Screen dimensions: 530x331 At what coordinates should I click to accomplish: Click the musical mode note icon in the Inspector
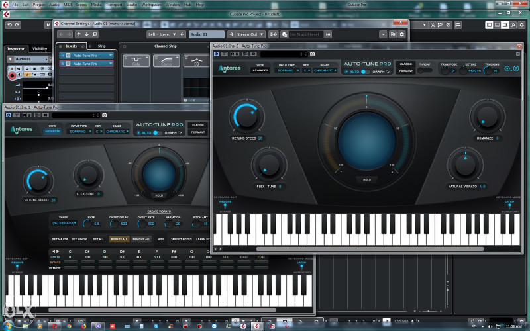point(26,75)
